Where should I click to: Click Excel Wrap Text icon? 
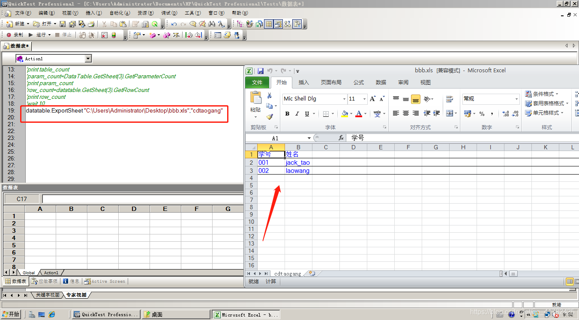click(450, 99)
